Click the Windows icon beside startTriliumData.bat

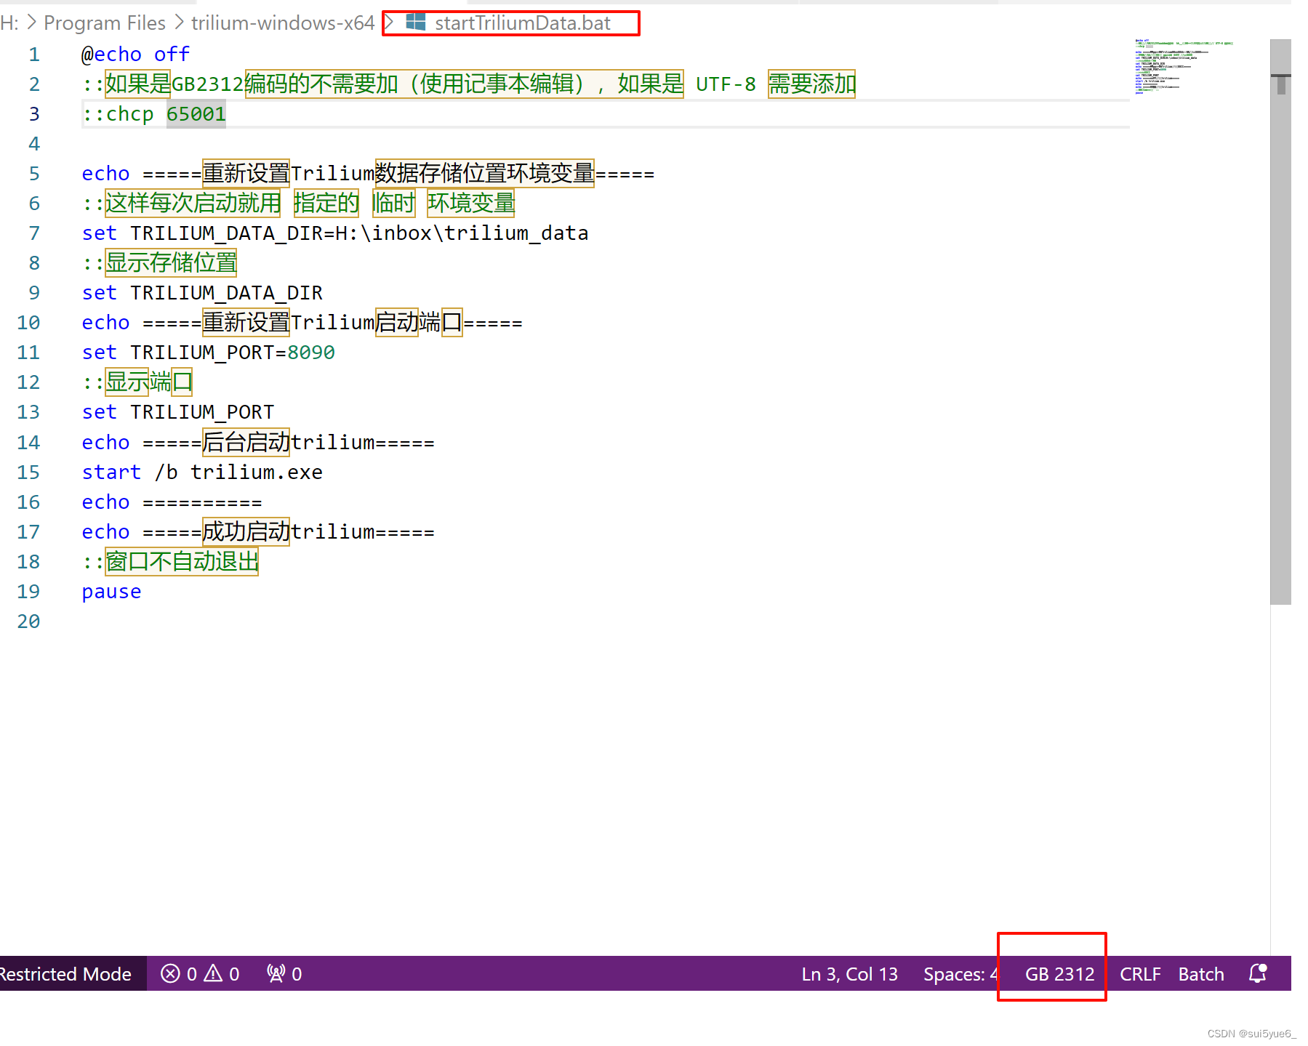click(415, 23)
